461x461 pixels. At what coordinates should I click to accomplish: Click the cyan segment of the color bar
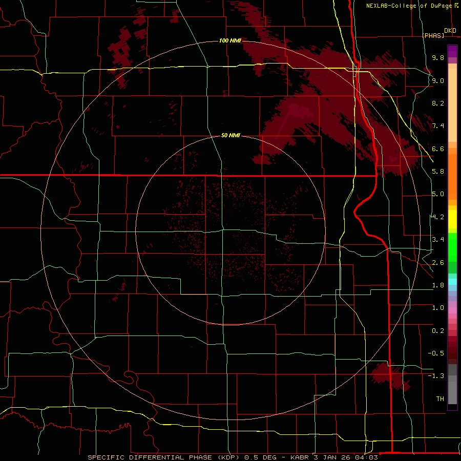click(452, 282)
